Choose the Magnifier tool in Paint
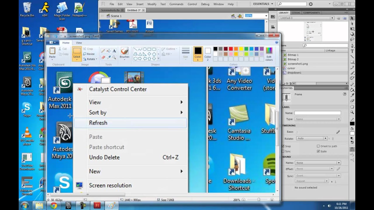Image resolution: width=374 pixels, height=210 pixels. point(114,57)
